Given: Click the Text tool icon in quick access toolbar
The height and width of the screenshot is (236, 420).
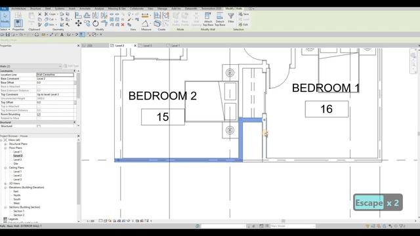Looking at the screenshot, I should click(62, 35).
